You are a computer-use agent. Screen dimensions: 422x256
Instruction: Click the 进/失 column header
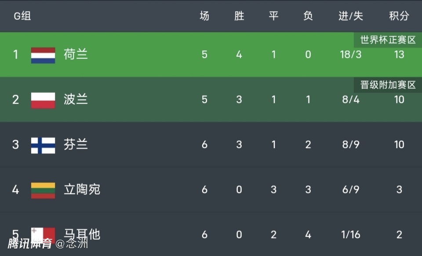coord(350,16)
